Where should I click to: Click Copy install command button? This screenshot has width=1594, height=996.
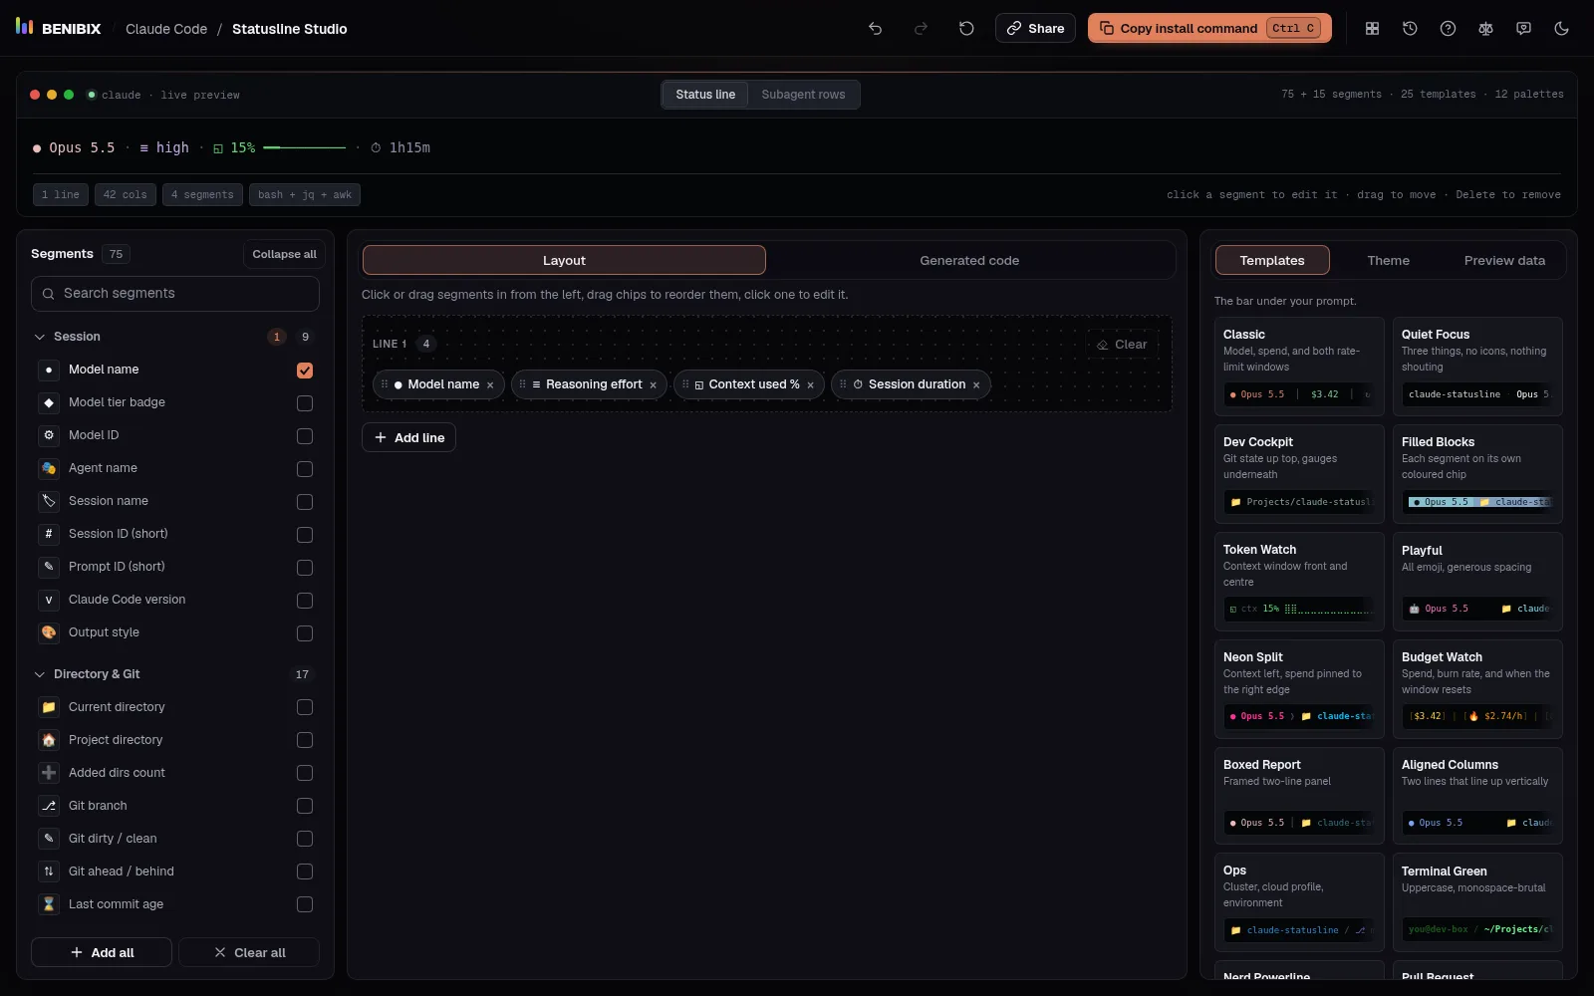point(1210,28)
